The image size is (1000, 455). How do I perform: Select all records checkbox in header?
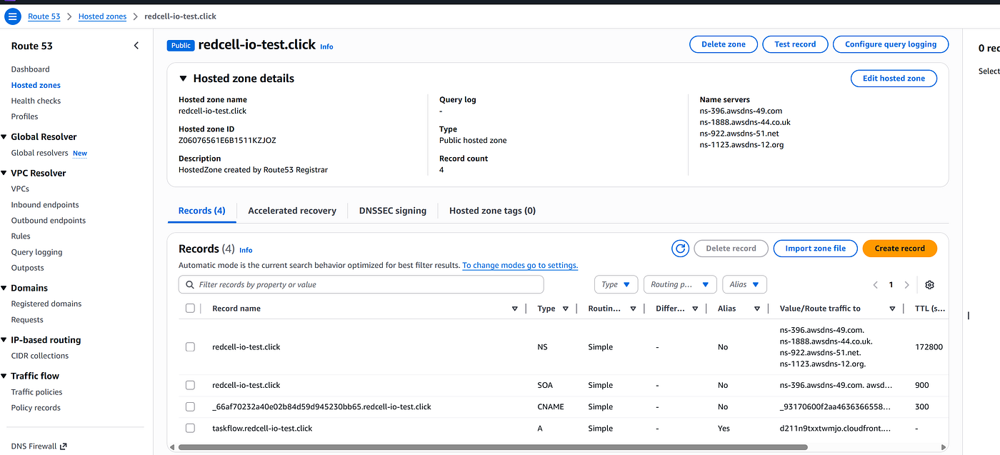coord(190,309)
